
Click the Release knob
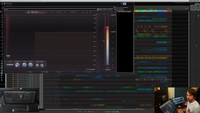click(x=31, y=65)
